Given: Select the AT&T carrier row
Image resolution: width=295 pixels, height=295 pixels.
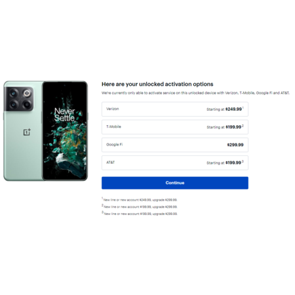Looking at the screenshot, I should coord(175,163).
